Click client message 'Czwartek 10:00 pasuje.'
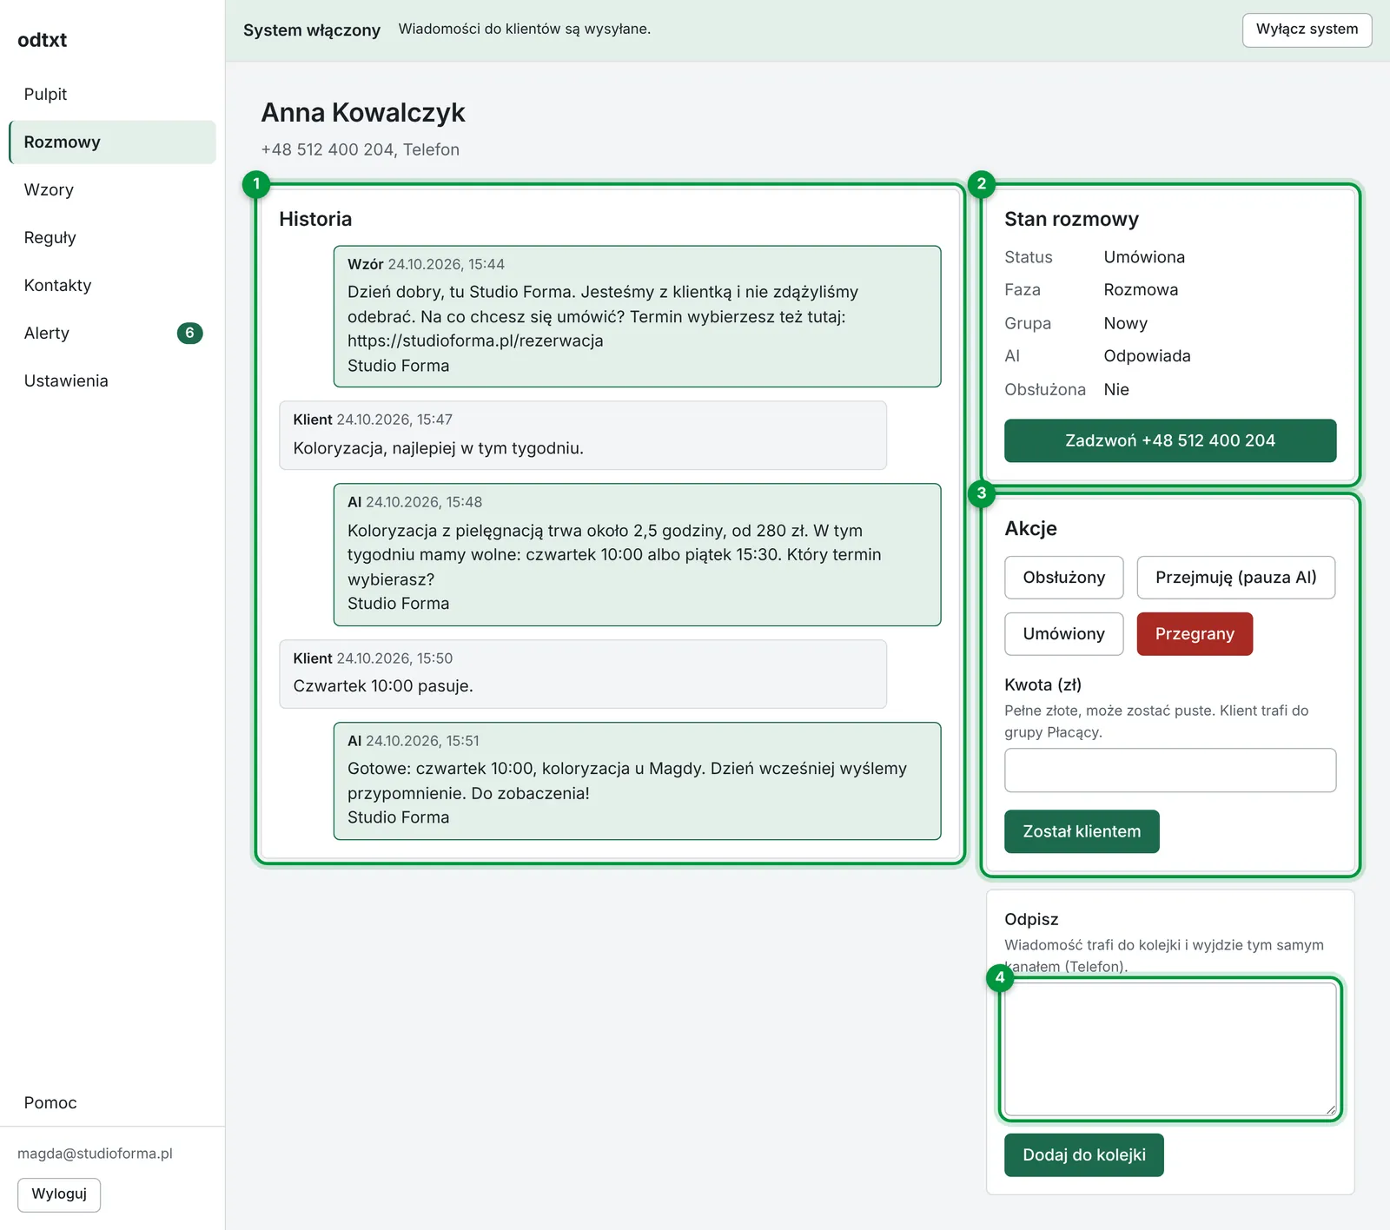The width and height of the screenshot is (1390, 1230). [583, 674]
